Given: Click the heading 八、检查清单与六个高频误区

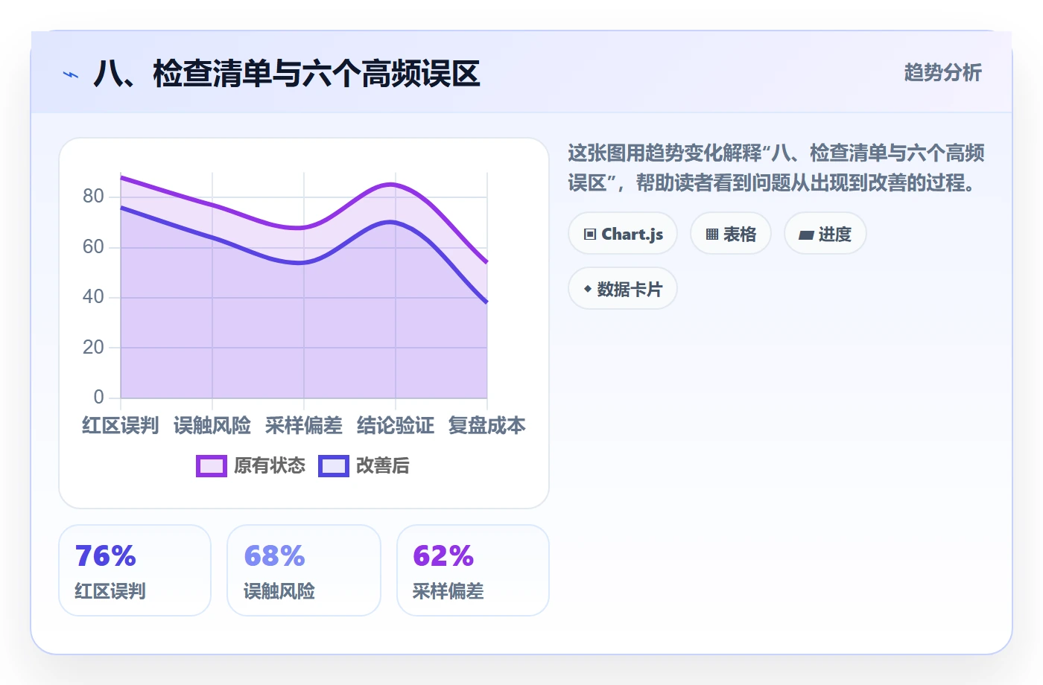Looking at the screenshot, I should point(287,74).
